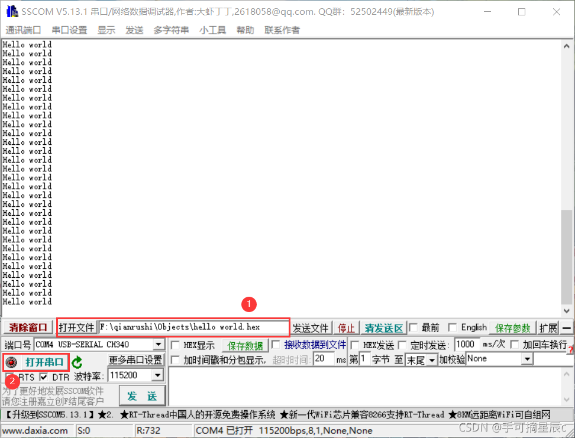Screen dimensions: 575x438
Task: Click the hello world.hex file path field
Action: coord(193,327)
